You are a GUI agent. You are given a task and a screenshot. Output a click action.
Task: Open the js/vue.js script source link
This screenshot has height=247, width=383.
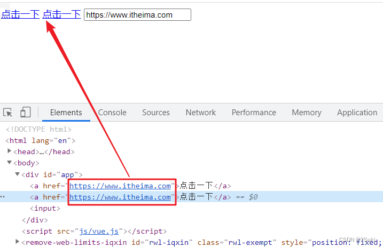(99, 231)
